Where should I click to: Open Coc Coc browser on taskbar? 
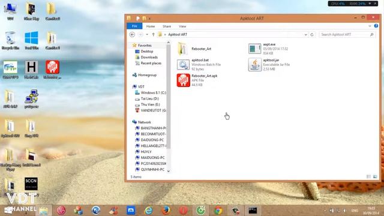201,211
